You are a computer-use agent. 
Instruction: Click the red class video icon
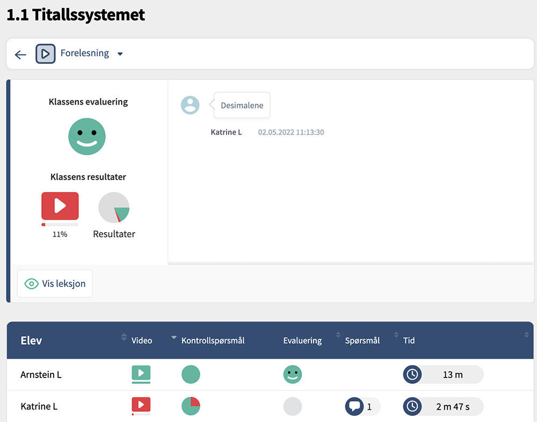pyautogui.click(x=60, y=206)
